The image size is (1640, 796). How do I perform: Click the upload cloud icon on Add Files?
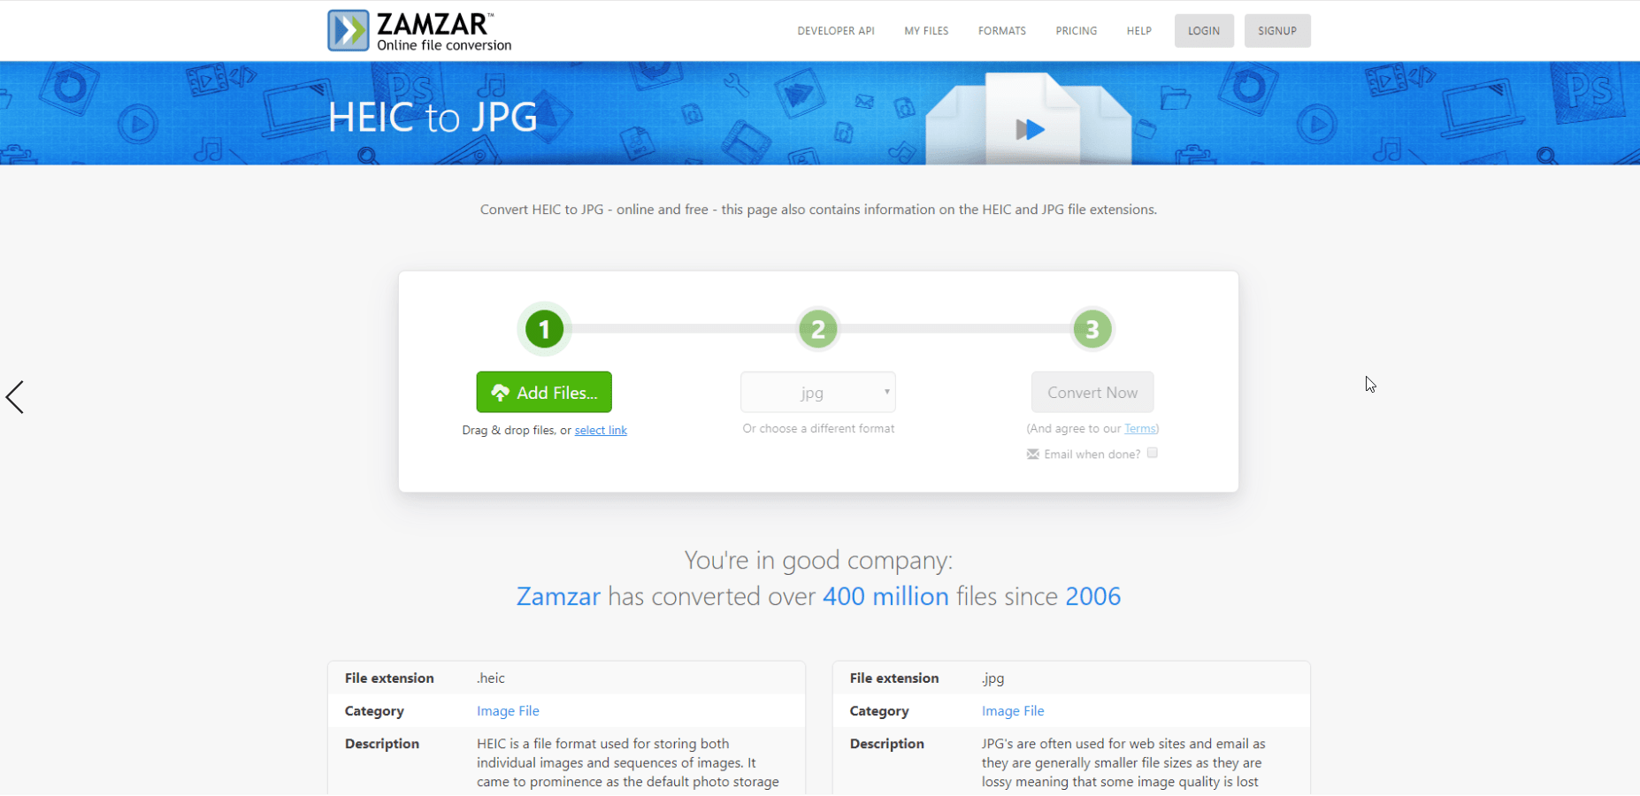tap(501, 393)
